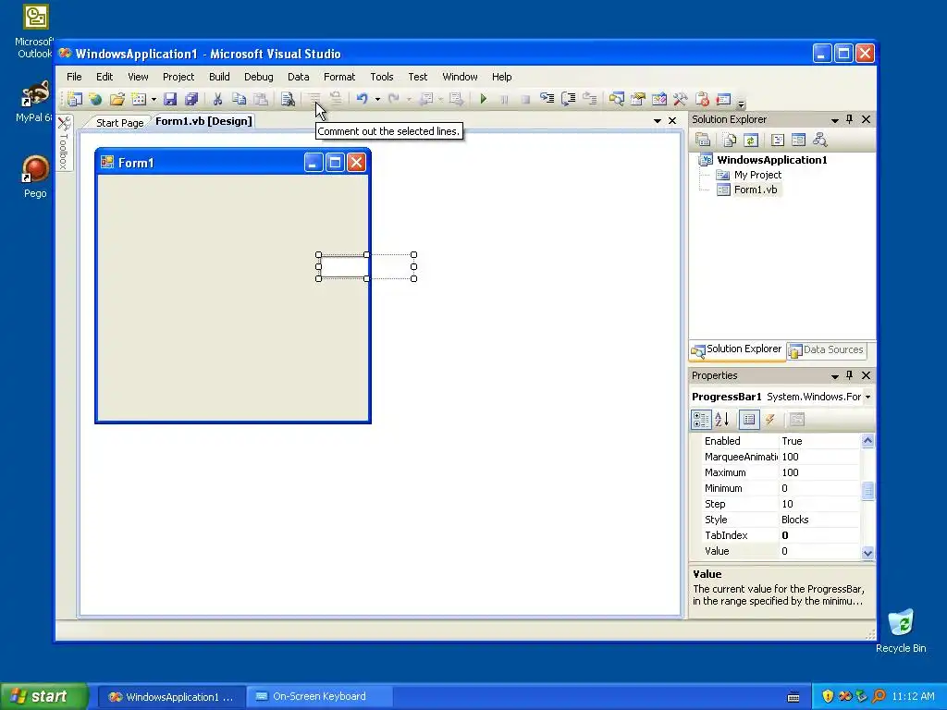This screenshot has width=947, height=710.
Task: Click View Designer icon in Solution Explorer
Action: [x=798, y=141]
